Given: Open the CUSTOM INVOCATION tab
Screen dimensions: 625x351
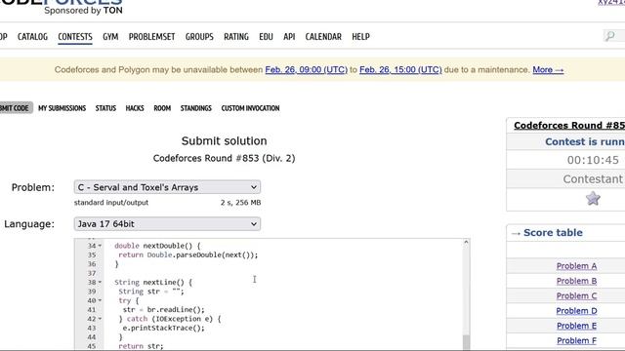Looking at the screenshot, I should pos(250,108).
